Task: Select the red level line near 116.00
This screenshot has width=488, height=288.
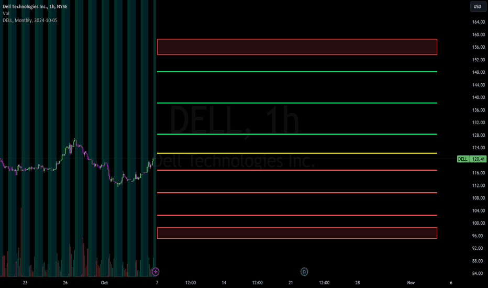Action: pyautogui.click(x=297, y=170)
